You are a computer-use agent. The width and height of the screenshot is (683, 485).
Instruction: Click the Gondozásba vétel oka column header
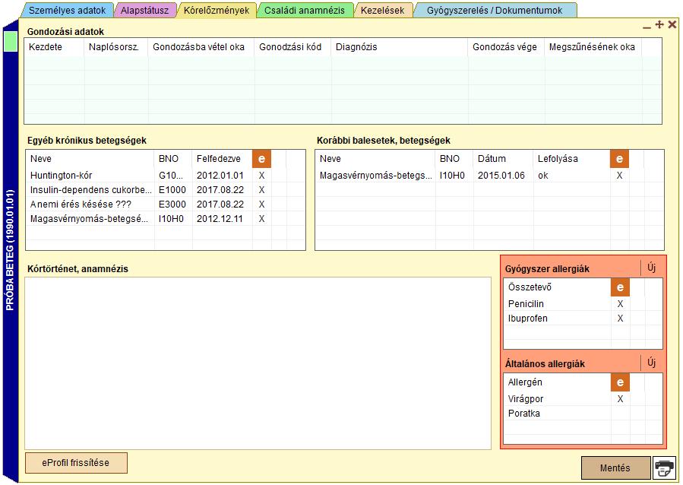pos(198,47)
